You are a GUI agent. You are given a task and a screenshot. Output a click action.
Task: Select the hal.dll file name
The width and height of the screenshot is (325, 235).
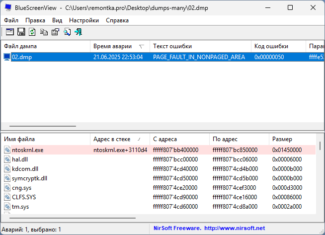click(20, 159)
